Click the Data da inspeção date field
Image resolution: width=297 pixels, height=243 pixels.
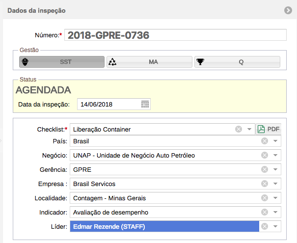pos(109,104)
